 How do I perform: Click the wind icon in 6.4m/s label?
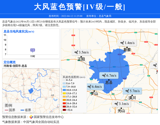pyautogui.click(x=89, y=87)
